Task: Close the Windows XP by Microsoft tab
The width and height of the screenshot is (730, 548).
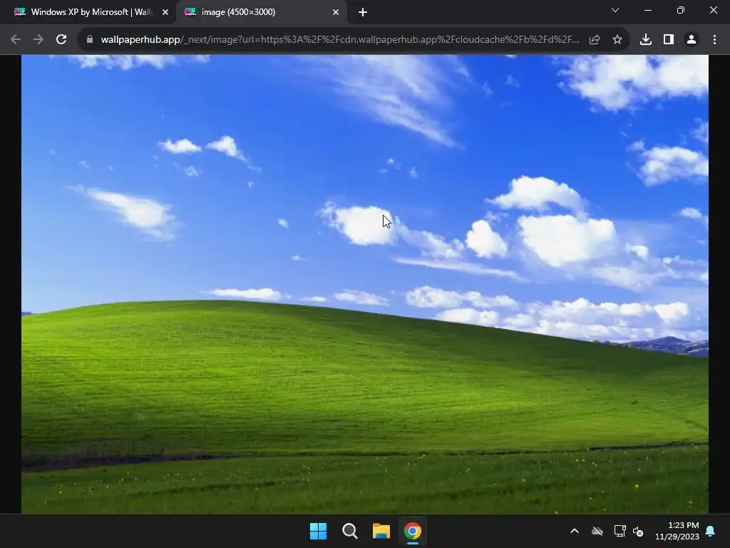Action: (165, 13)
